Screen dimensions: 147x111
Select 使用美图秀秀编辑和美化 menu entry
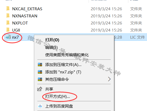coord(67,55)
